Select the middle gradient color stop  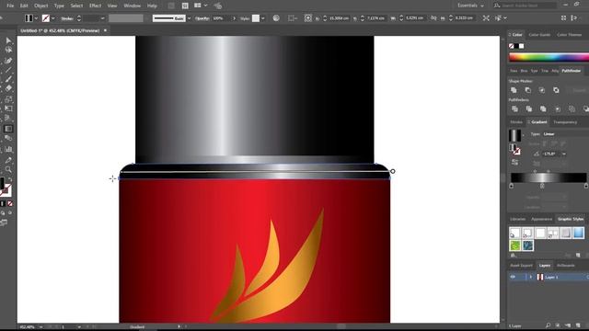click(x=542, y=186)
